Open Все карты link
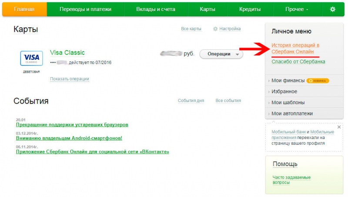Image resolution: width=348 pixels, height=197 pixels. [x=191, y=29]
